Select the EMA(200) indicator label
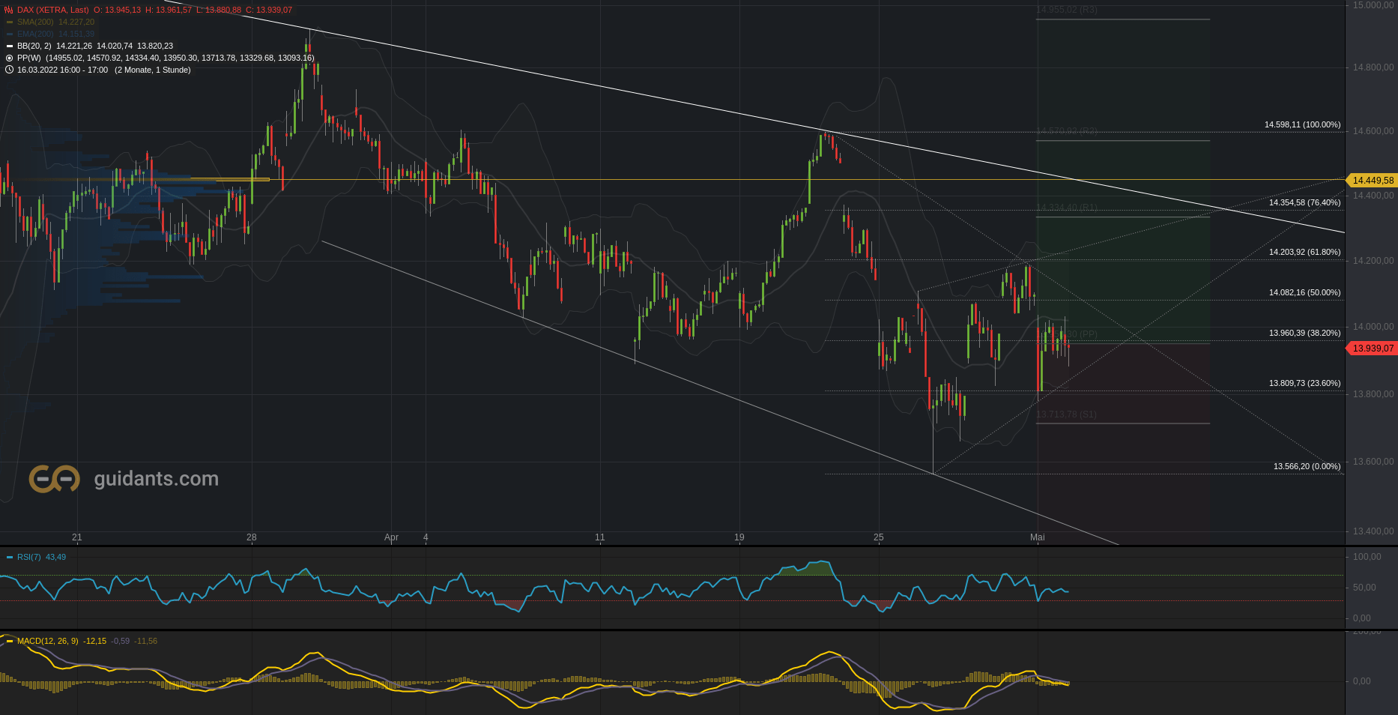1398x715 pixels. [35, 34]
